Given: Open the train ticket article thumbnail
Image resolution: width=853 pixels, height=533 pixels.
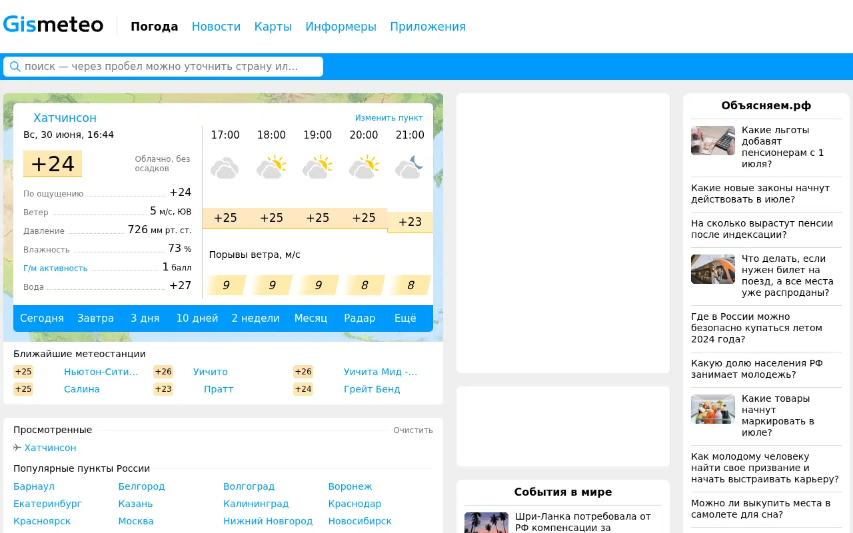Looking at the screenshot, I should coord(713,269).
